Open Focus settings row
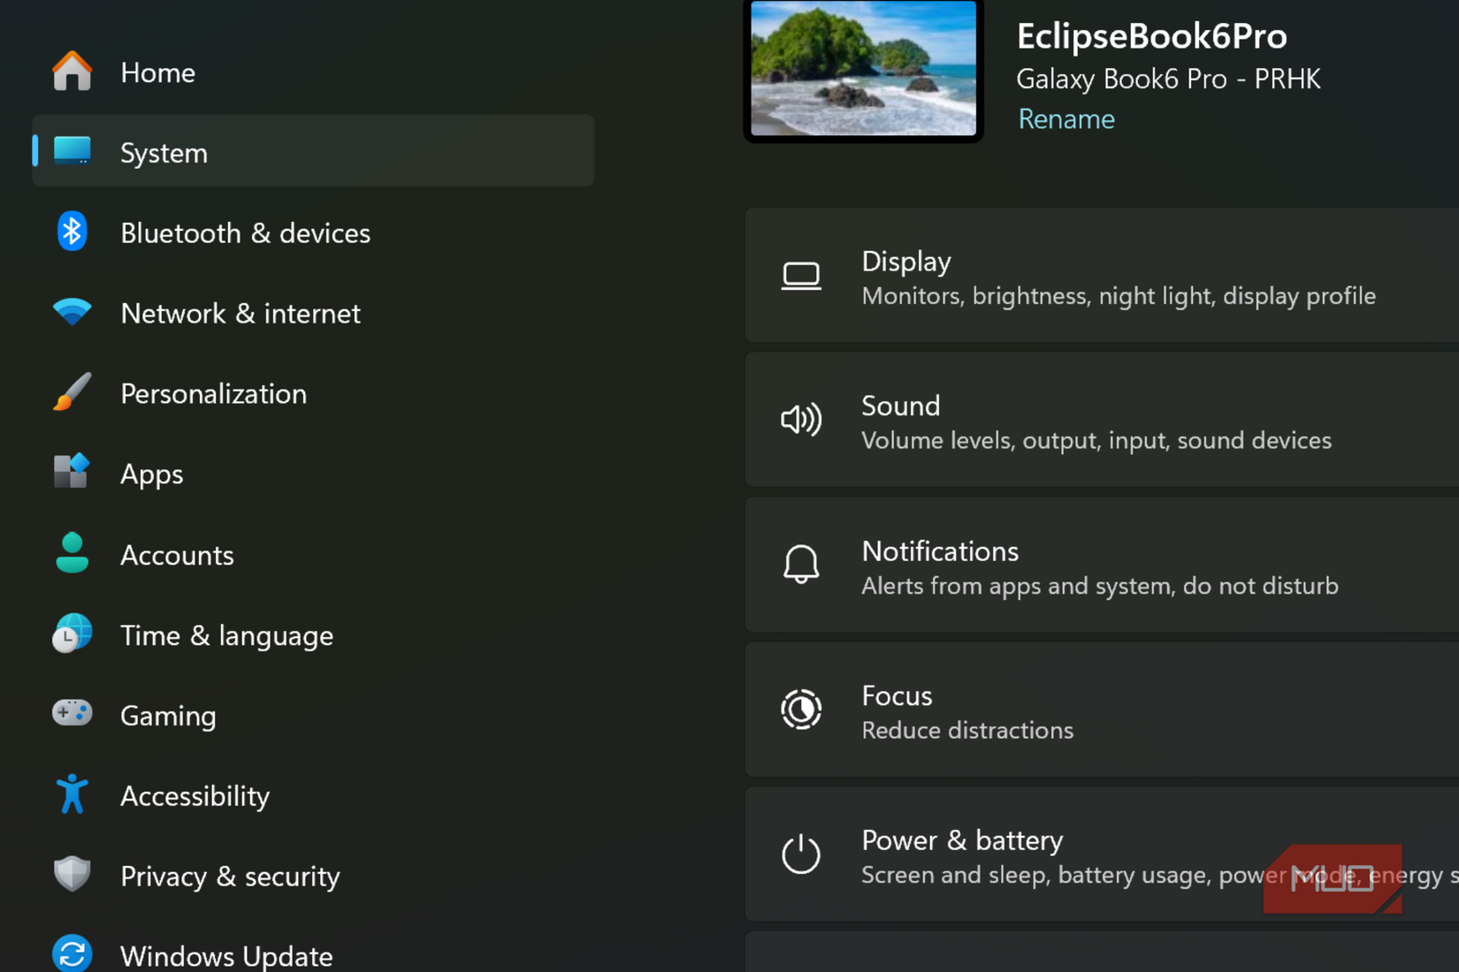1459x972 pixels. [x=1102, y=710]
